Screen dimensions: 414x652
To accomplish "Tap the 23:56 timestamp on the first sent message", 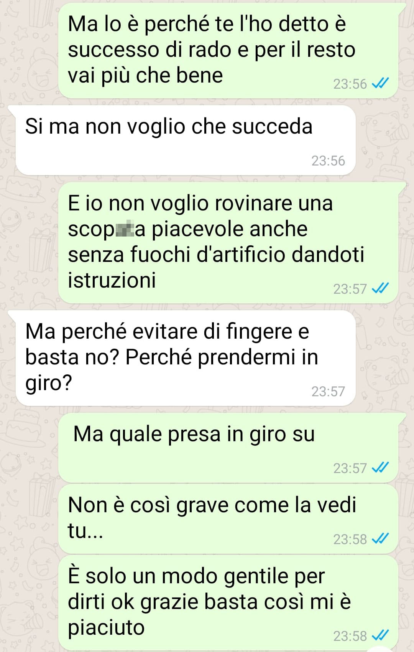I will (x=350, y=84).
